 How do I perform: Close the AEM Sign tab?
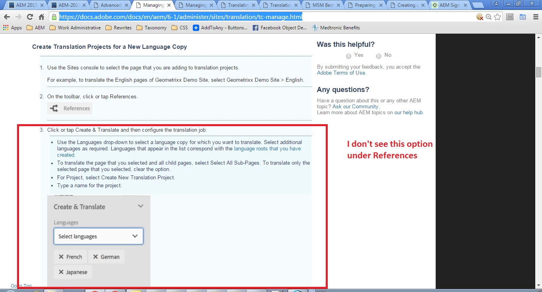465,5
